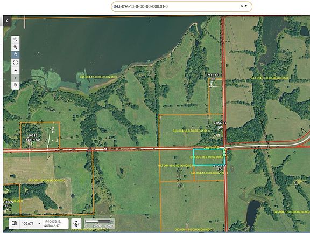Image resolution: width=310 pixels, height=233 pixels.
Task: Go to previous map extent arrow
Action: (16, 70)
